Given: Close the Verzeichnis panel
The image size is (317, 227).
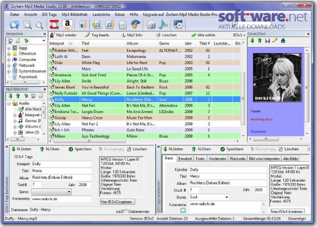Looking at the screenshot, I should (x=44, y=34).
